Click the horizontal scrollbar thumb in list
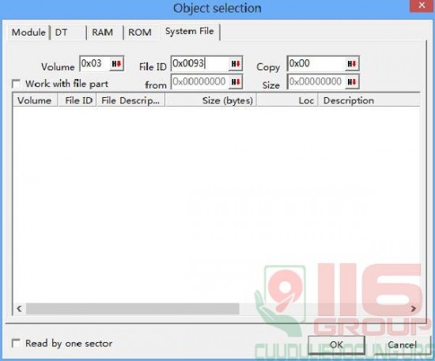The image size is (435, 361). tap(133, 309)
